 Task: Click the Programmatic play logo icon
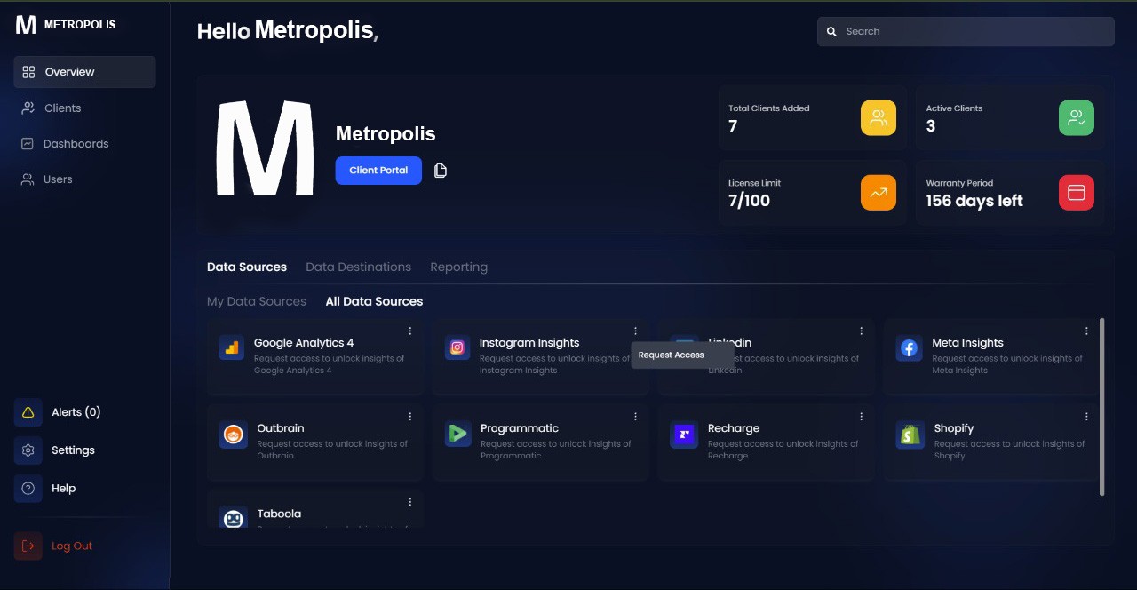point(457,434)
